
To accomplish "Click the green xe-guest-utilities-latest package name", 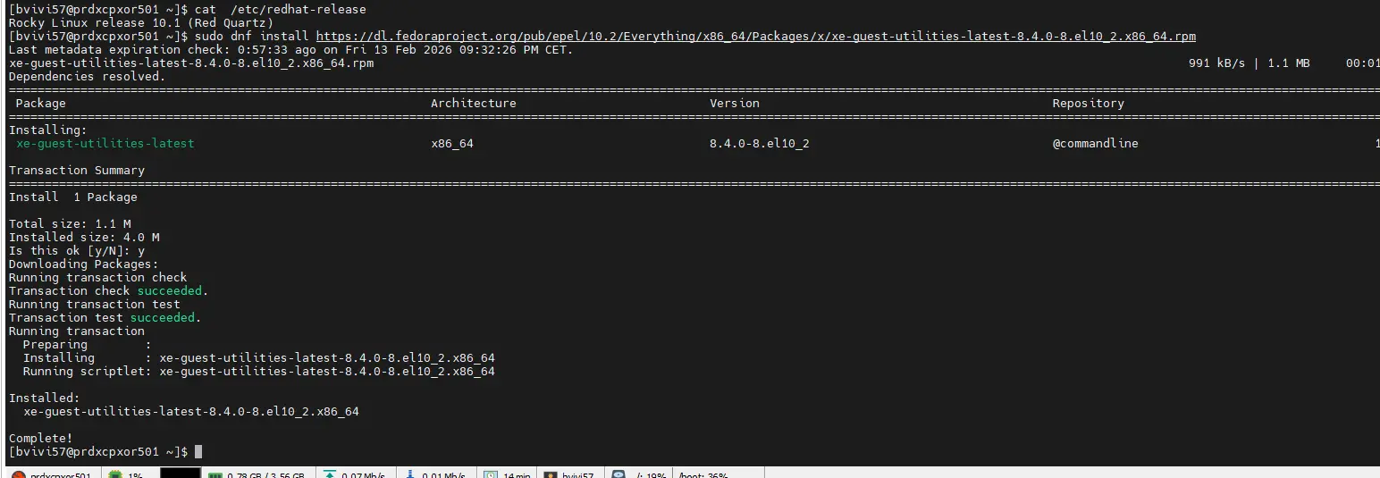I will tap(105, 144).
